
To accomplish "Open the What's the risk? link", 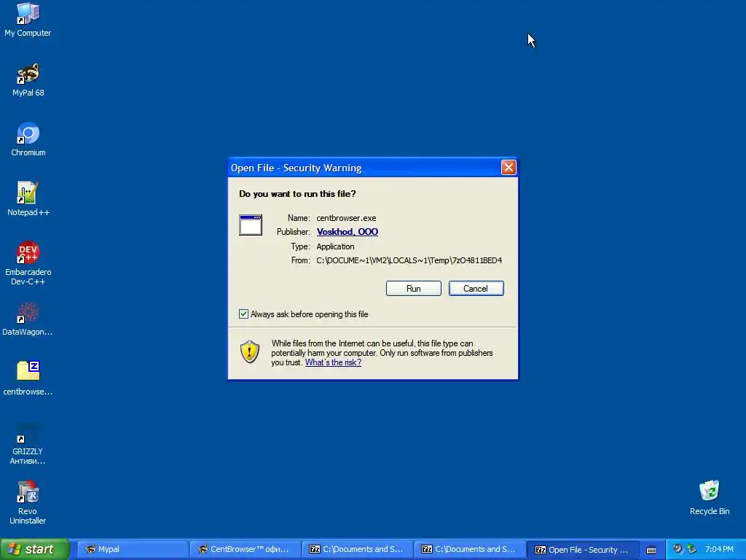I will coord(333,362).
